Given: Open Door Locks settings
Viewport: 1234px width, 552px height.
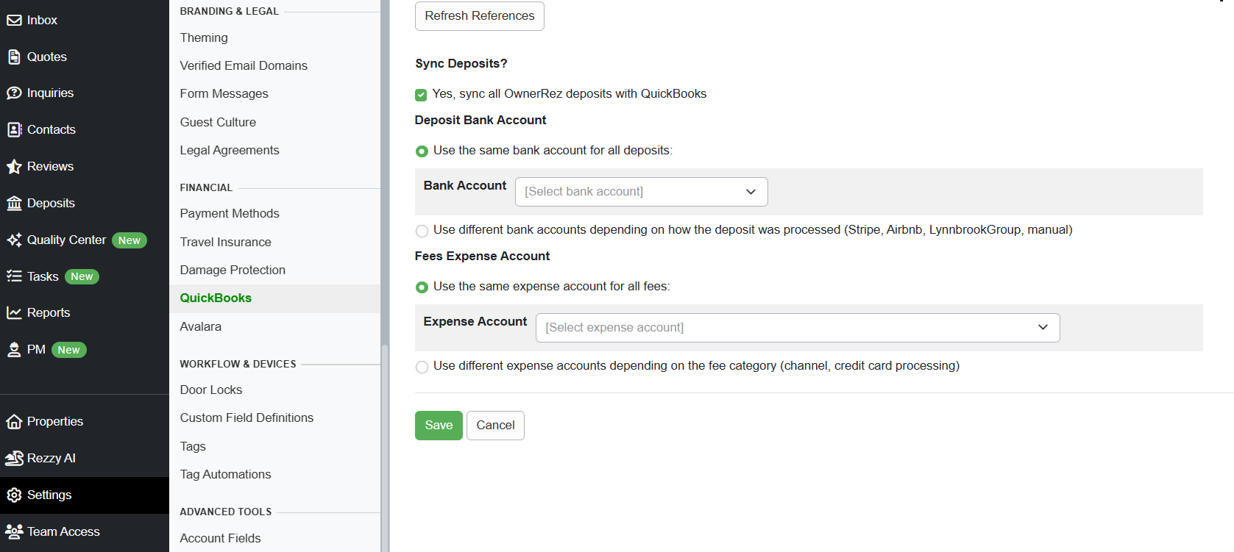Looking at the screenshot, I should tap(211, 390).
